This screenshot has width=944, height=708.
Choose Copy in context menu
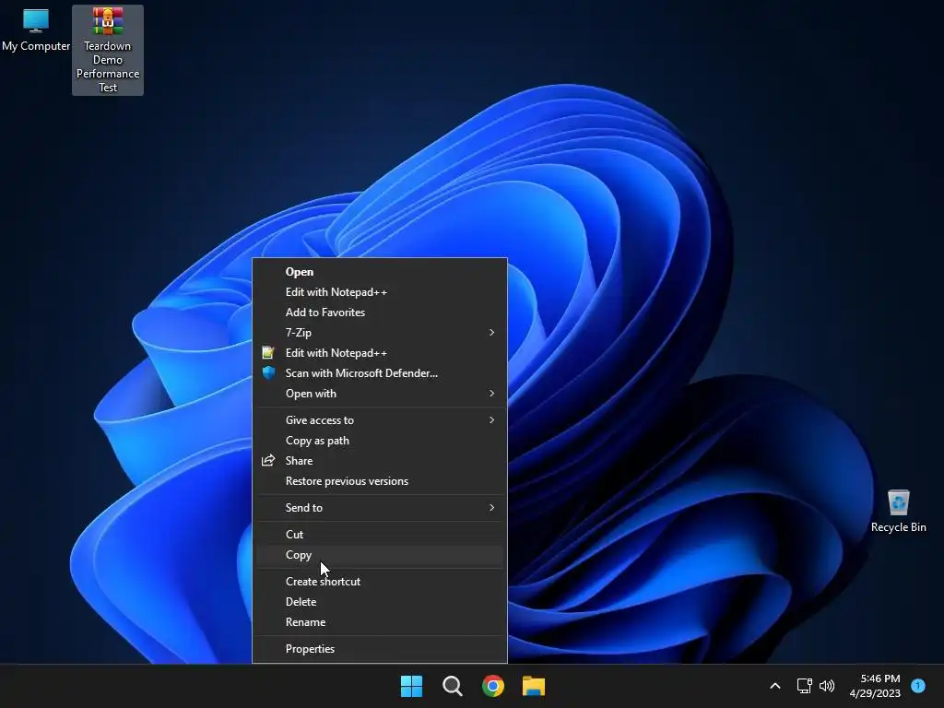380,555
